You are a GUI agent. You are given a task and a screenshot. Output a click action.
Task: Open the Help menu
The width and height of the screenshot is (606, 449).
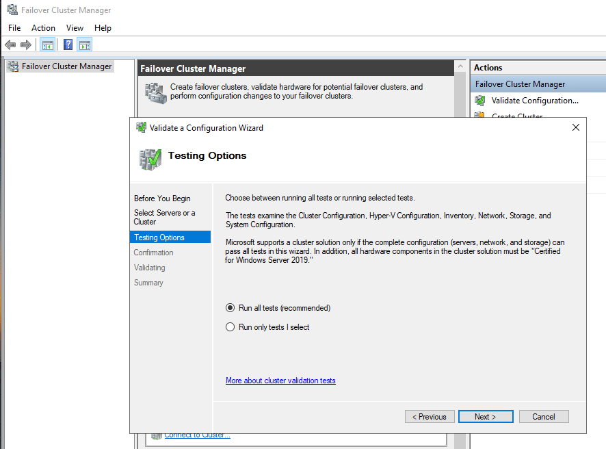(103, 28)
